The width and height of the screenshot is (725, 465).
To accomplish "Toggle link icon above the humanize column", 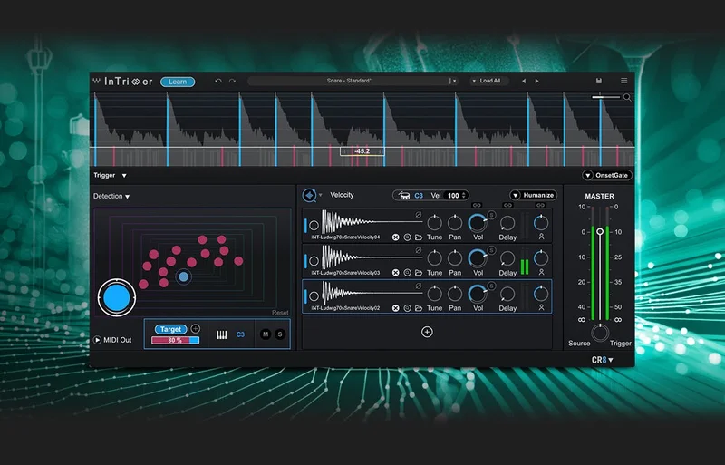I will pos(540,205).
